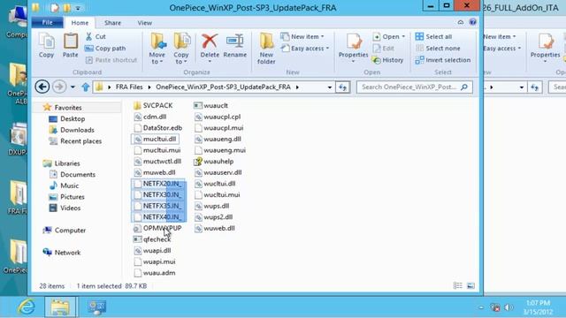Open the address bar history dropdown
Viewport: 566px width, 318px height.
329,87
